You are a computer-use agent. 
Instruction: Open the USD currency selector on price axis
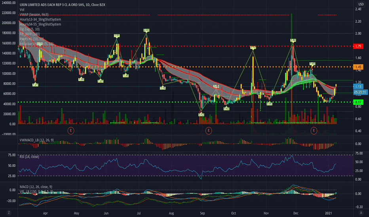(x=361, y=4)
